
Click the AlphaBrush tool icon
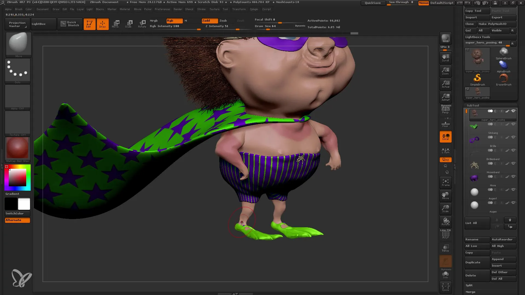tap(503, 65)
